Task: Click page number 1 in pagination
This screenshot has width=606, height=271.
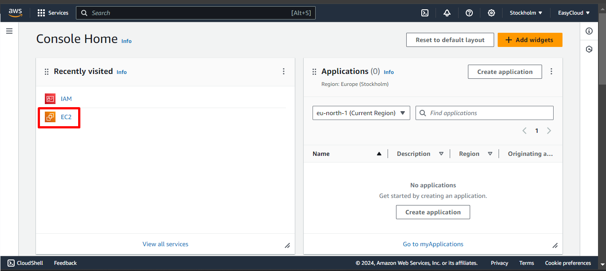Action: [x=537, y=131]
